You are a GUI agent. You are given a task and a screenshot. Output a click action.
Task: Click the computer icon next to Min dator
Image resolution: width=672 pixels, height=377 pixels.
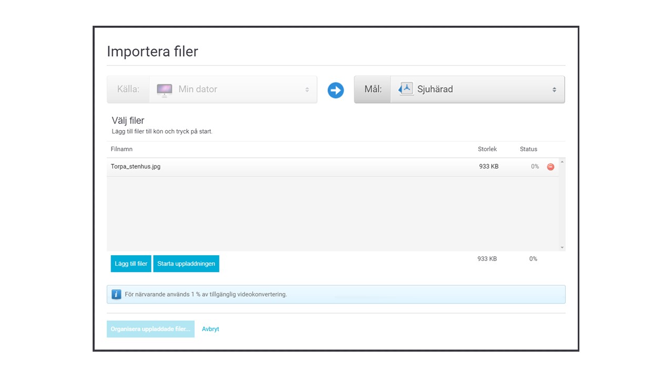point(165,90)
